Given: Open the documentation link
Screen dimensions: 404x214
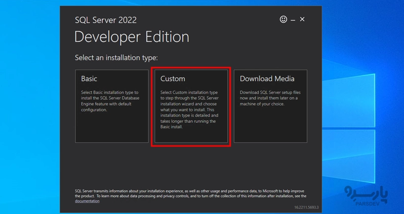Looking at the screenshot, I should (87, 201).
